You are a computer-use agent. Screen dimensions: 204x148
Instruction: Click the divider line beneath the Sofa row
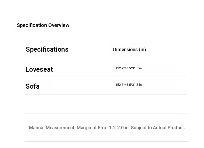tap(106, 94)
